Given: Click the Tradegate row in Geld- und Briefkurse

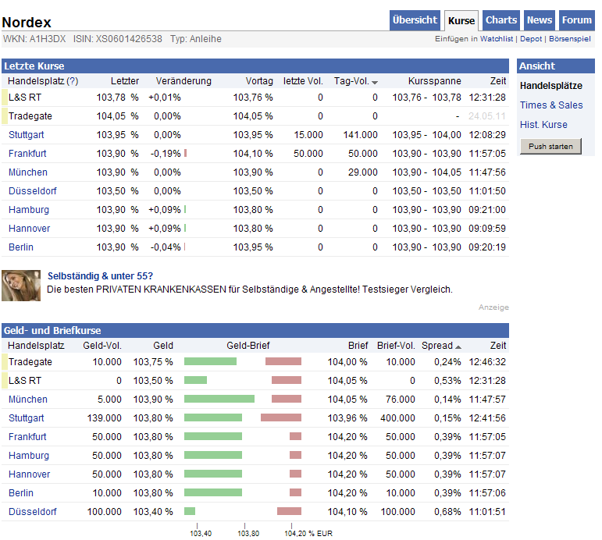Looking at the screenshot, I should click(255, 362).
